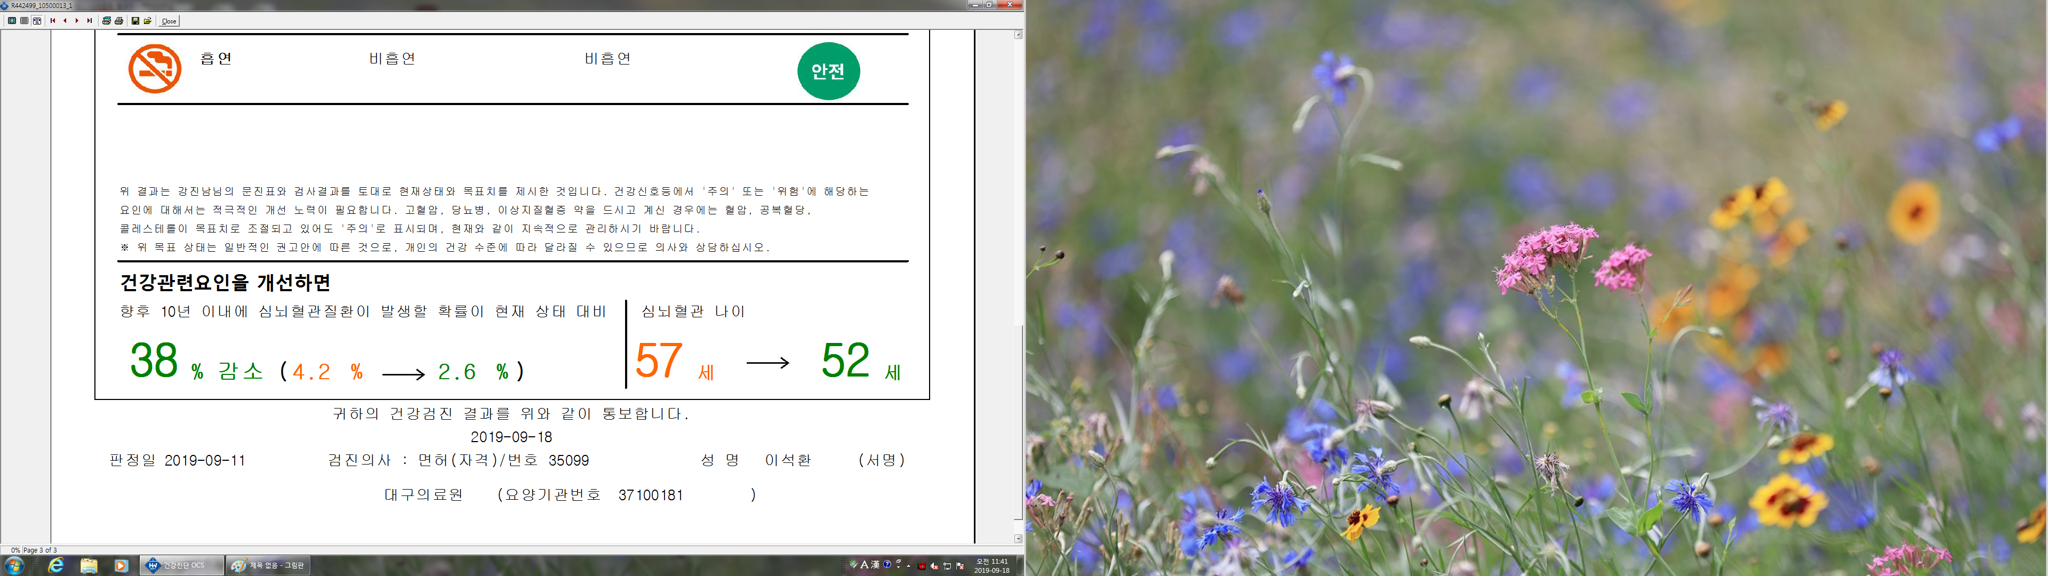
Task: Open a file with folder icon
Action: (148, 21)
